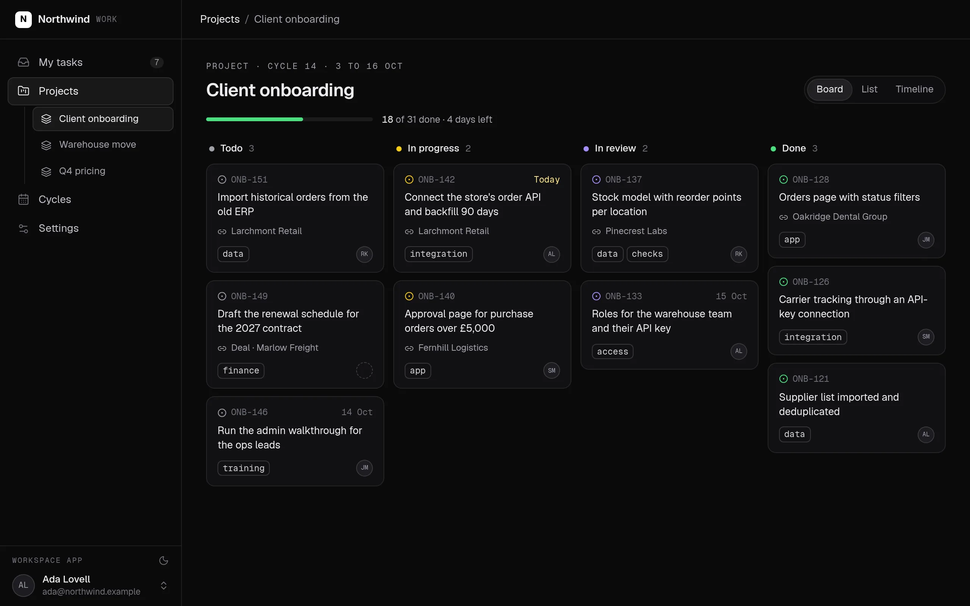Expand the Ada Lovell account switcher
Screen dimensions: 970x606
tap(164, 585)
